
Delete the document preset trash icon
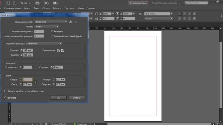coord(76,22)
